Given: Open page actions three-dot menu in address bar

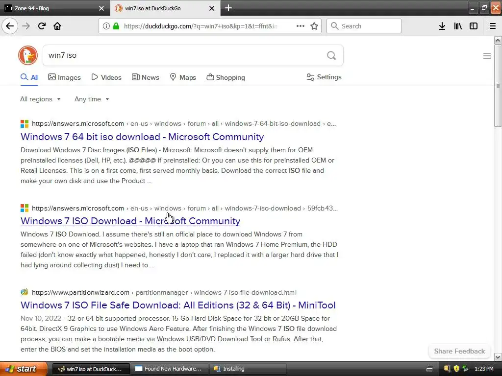Looking at the screenshot, I should pos(301,26).
